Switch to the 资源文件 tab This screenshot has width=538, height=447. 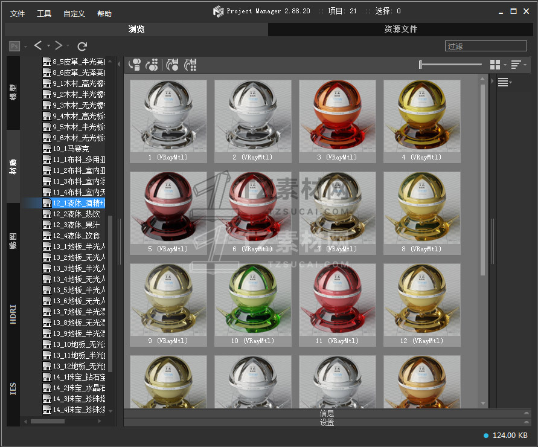pos(400,29)
